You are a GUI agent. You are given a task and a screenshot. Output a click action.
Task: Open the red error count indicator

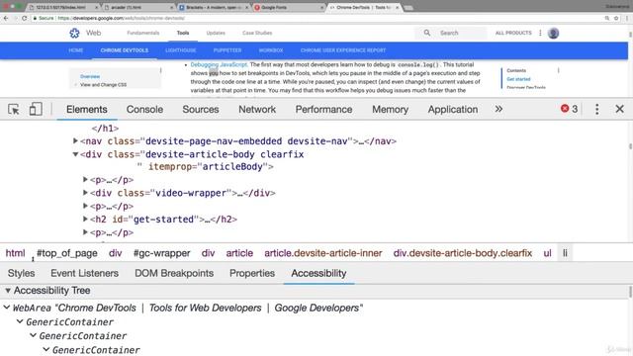pyautogui.click(x=569, y=109)
